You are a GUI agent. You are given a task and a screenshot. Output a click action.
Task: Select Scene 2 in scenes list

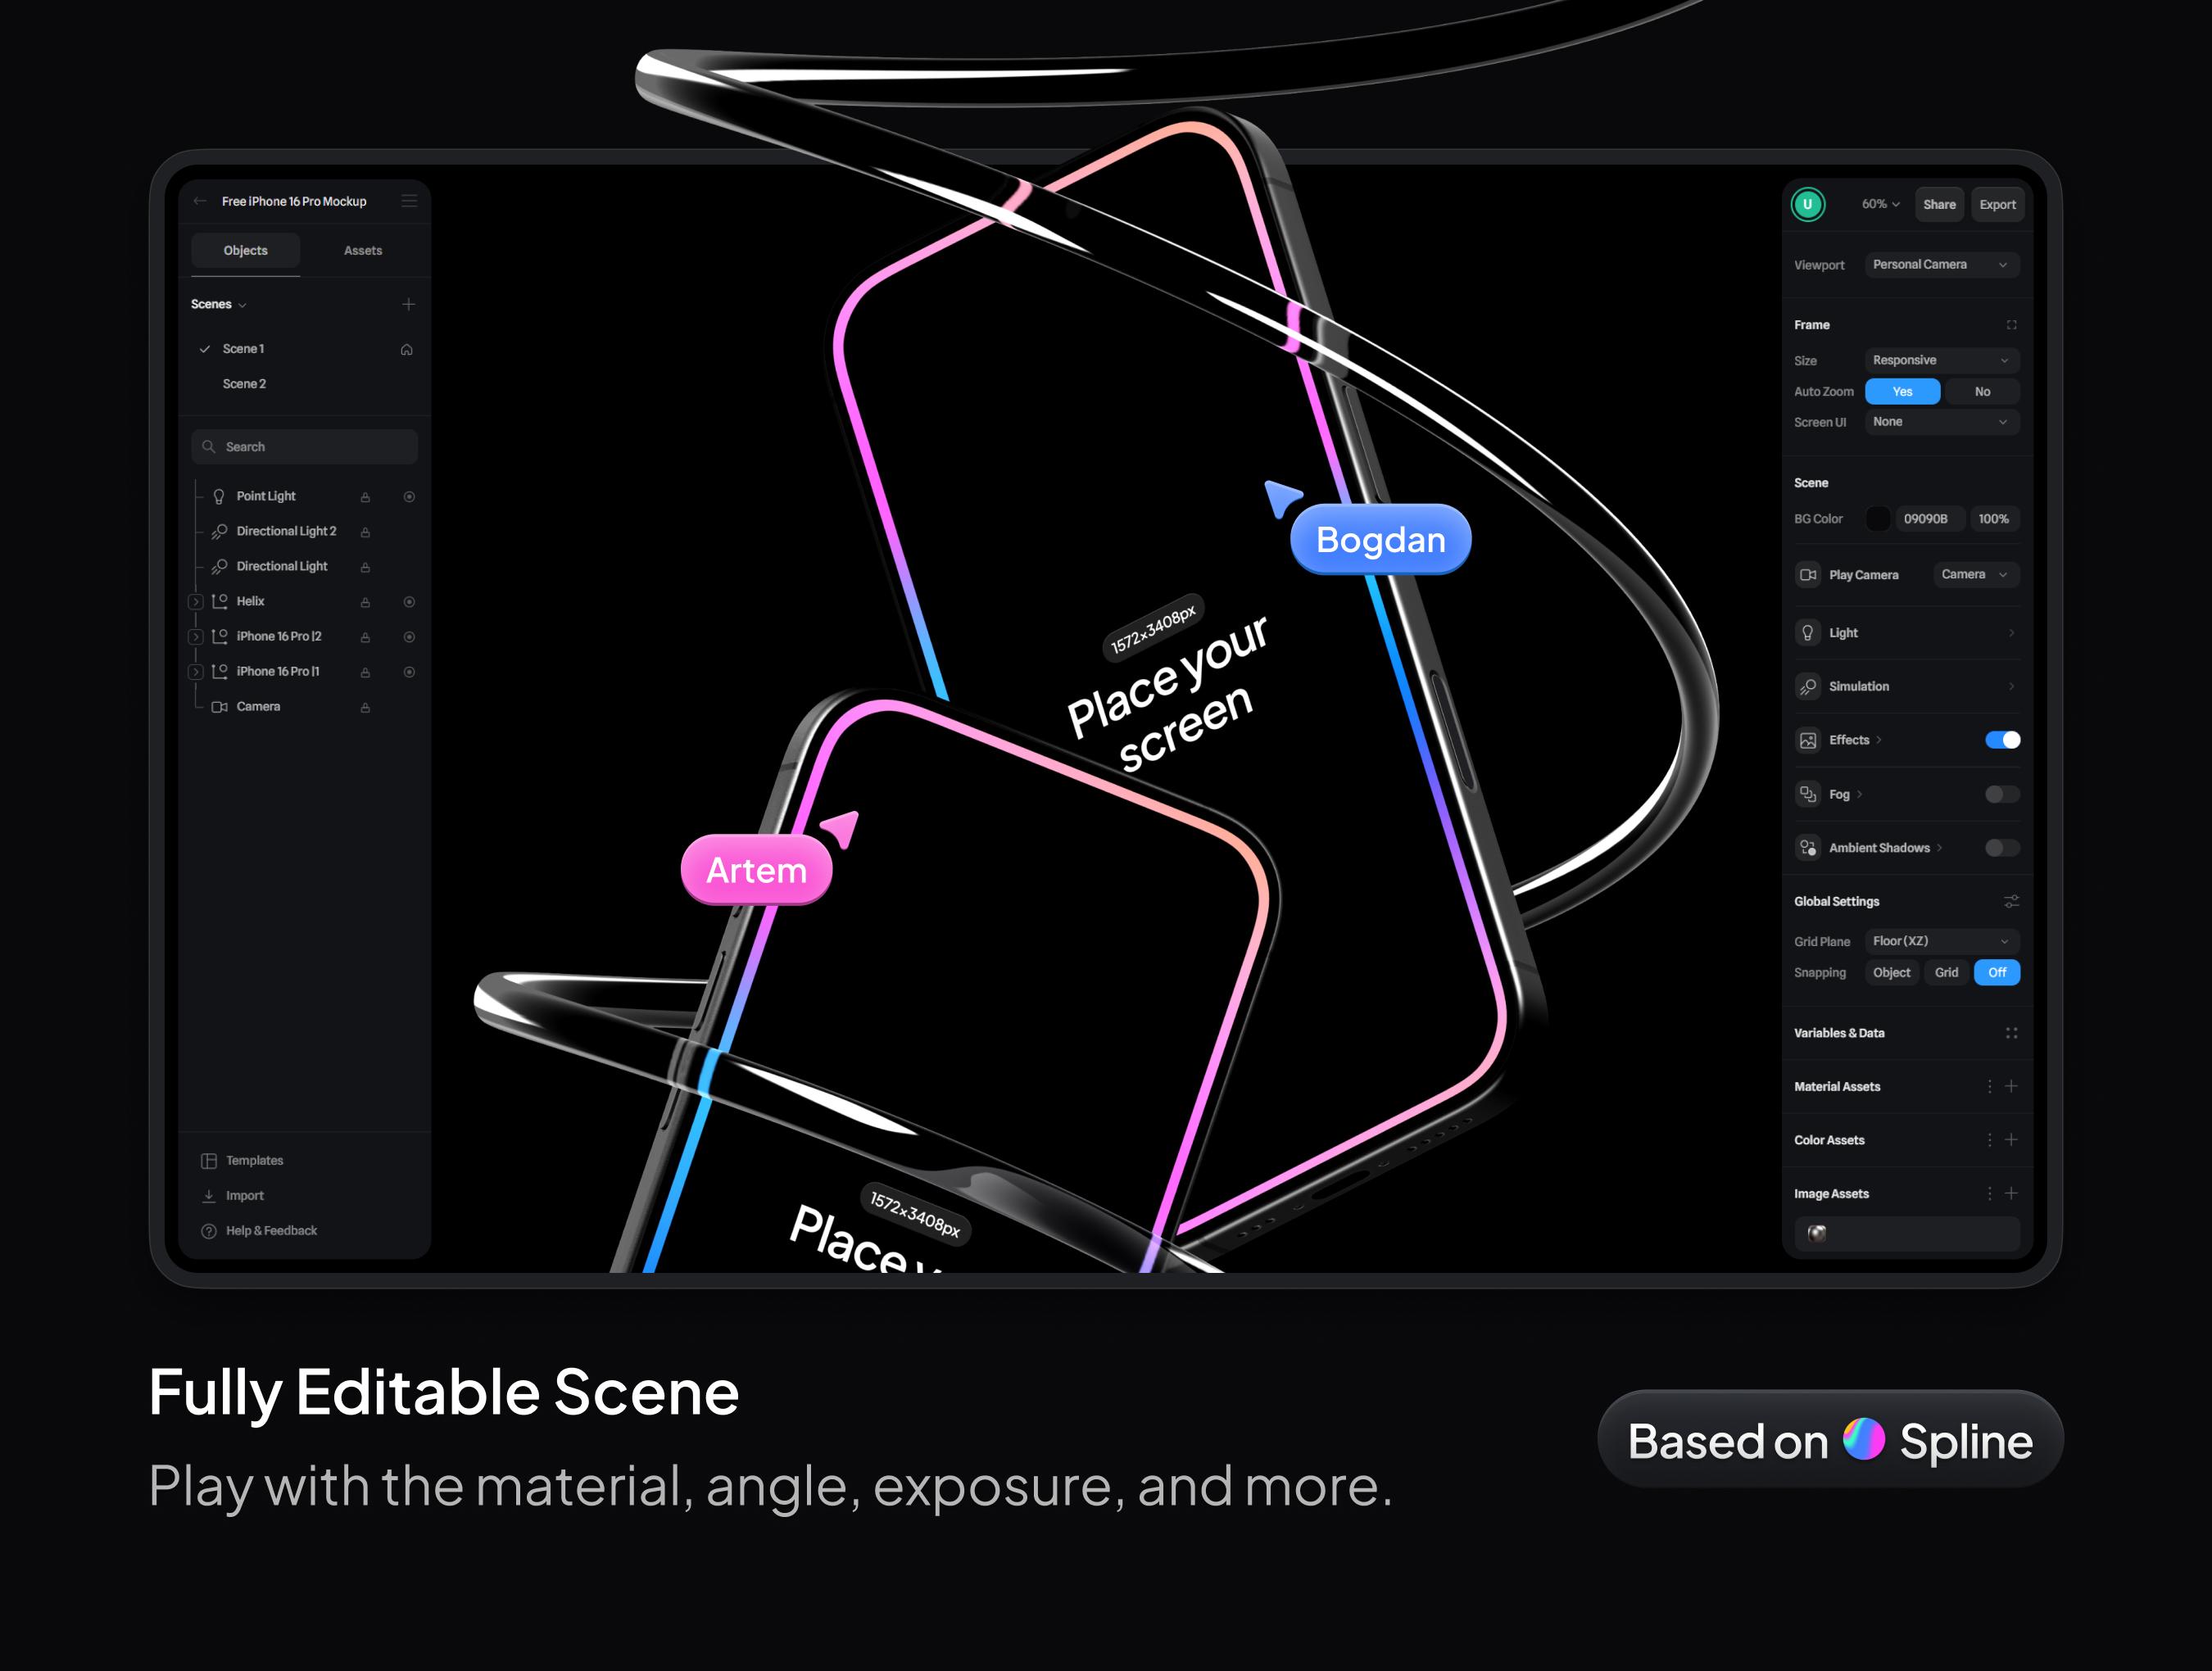click(244, 384)
